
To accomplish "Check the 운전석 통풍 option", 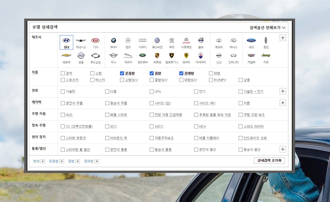I will (107, 150).
